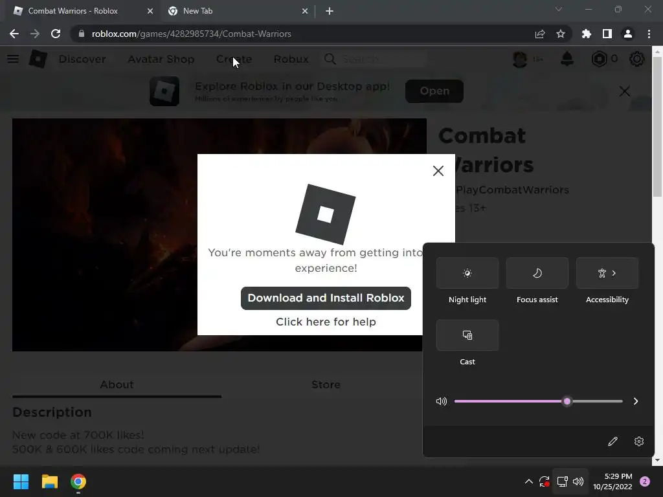Image resolution: width=663 pixels, height=497 pixels.
Task: Open the Discover menu item
Action: point(82,59)
